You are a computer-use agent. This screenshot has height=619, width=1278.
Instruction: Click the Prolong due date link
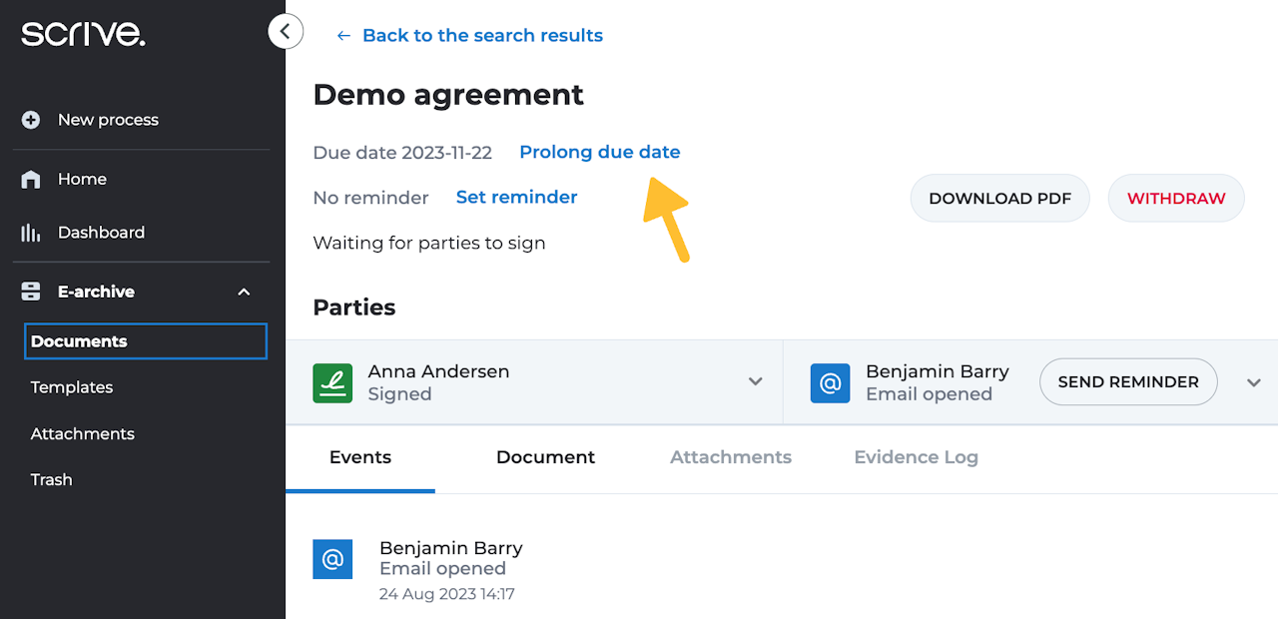tap(599, 152)
